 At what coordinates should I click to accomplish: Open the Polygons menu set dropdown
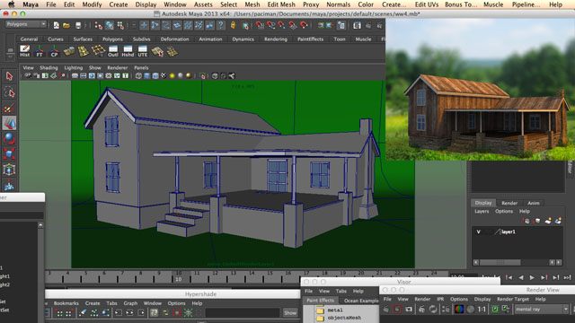(x=26, y=24)
